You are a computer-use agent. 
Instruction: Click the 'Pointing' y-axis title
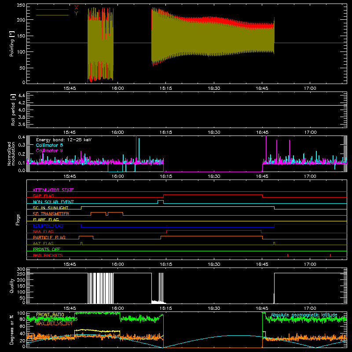click(11, 44)
